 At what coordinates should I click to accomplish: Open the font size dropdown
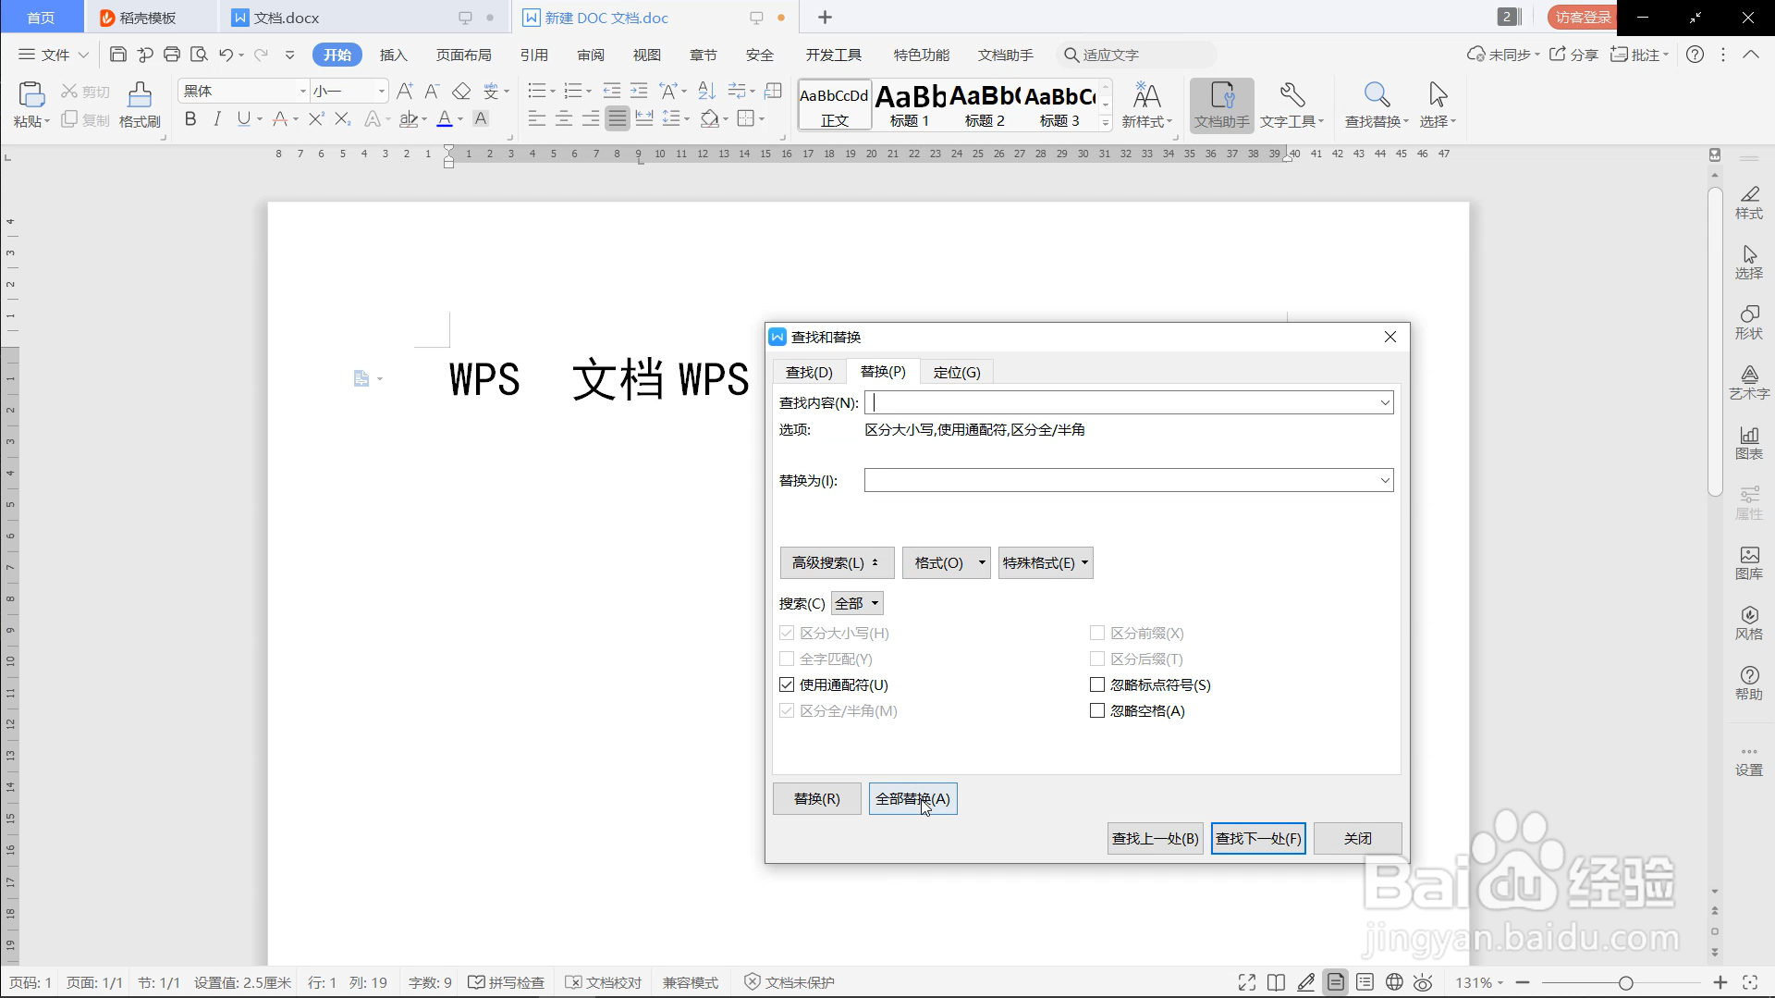pyautogui.click(x=381, y=91)
